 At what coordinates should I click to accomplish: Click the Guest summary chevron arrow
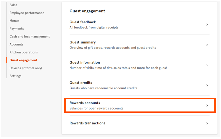[x=207, y=45]
